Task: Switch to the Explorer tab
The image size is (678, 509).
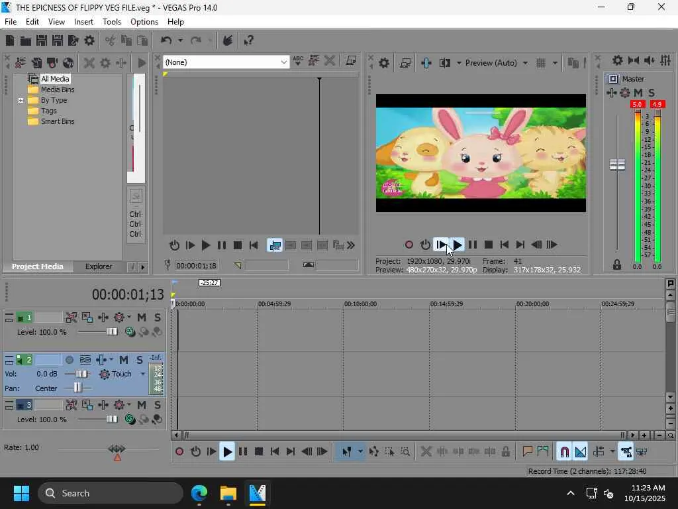Action: pos(98,266)
